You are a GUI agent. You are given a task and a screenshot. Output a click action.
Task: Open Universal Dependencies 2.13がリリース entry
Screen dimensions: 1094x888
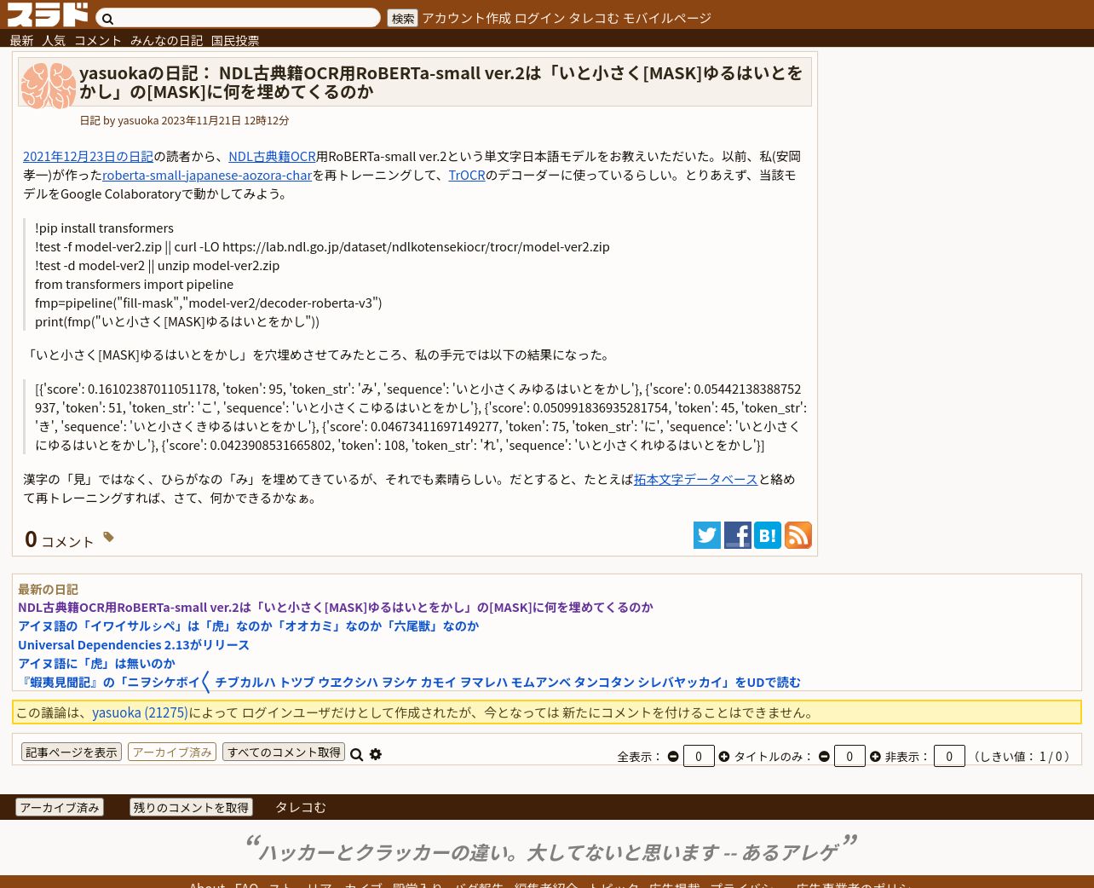[x=134, y=644]
